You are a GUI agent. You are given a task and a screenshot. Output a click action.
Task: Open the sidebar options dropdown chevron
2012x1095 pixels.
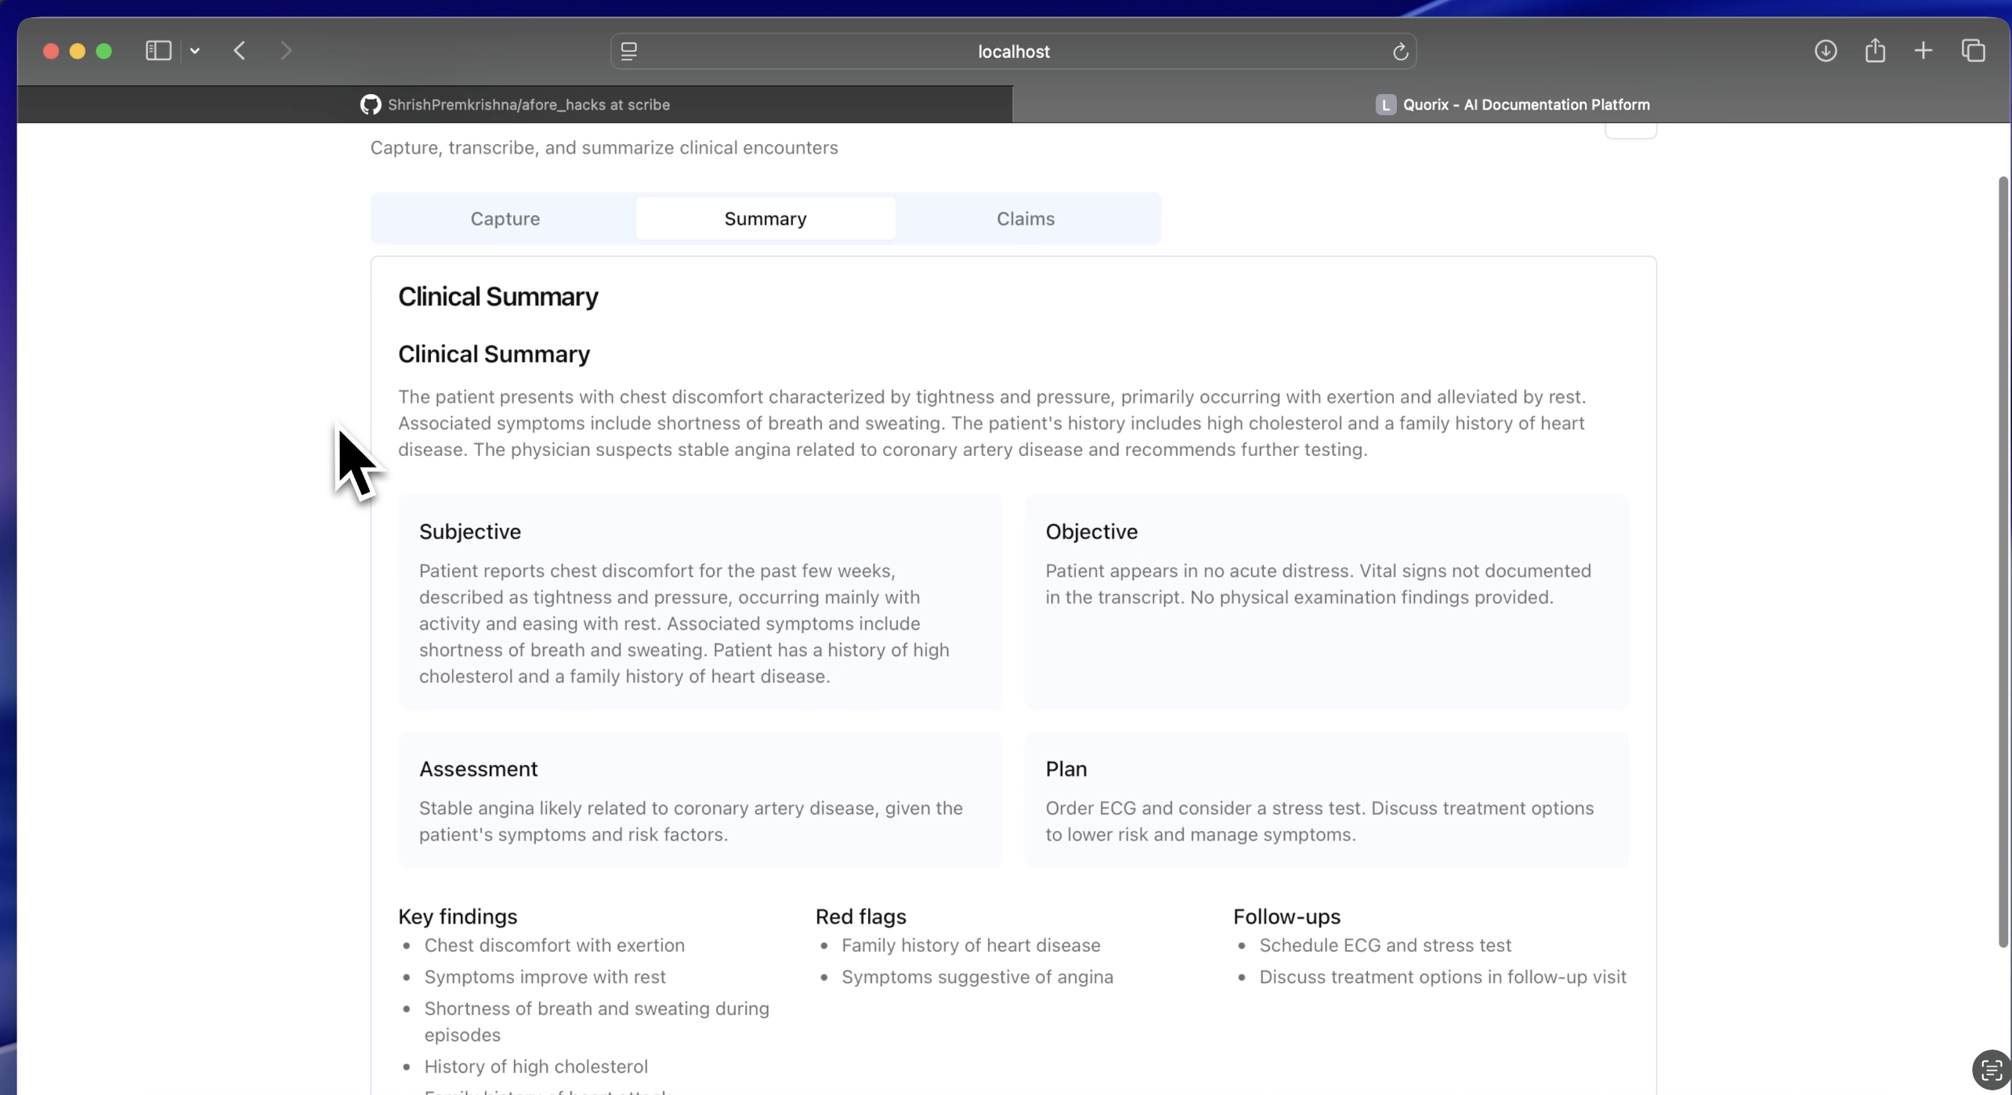click(195, 51)
